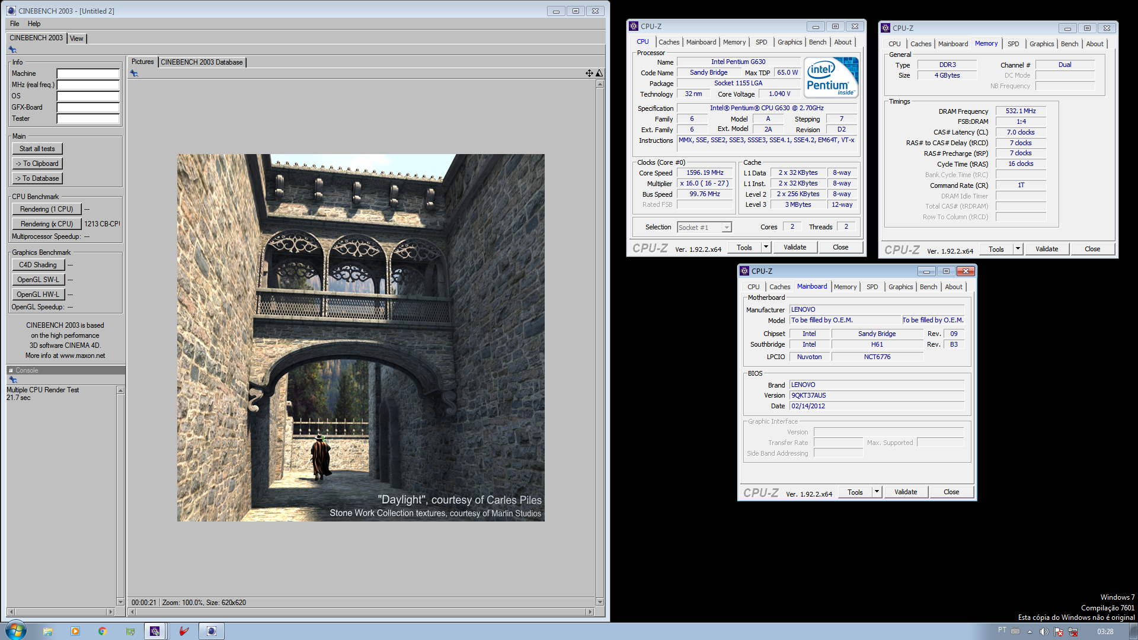The width and height of the screenshot is (1138, 640).
Task: Click the OS input field
Action: 88,96
